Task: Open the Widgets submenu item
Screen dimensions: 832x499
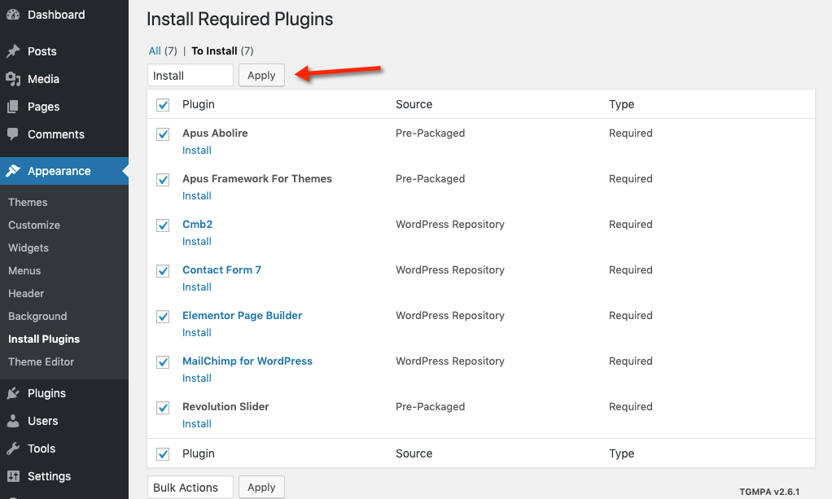Action: pyautogui.click(x=28, y=247)
